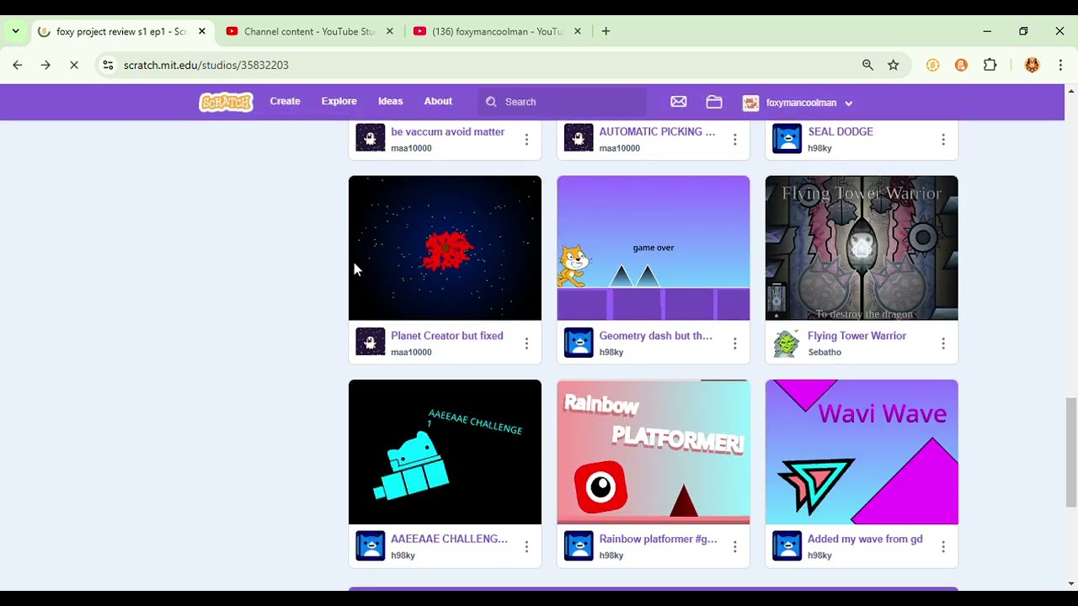1078x606 pixels.
Task: Open options menu for Geometry dash project
Action: pyautogui.click(x=734, y=343)
